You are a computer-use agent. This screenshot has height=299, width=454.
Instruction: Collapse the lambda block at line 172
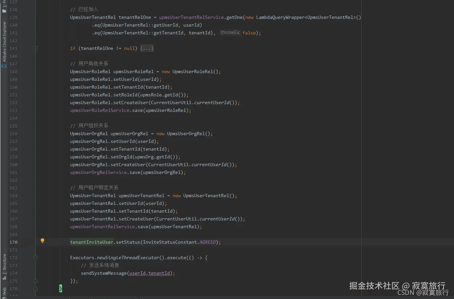[35, 258]
